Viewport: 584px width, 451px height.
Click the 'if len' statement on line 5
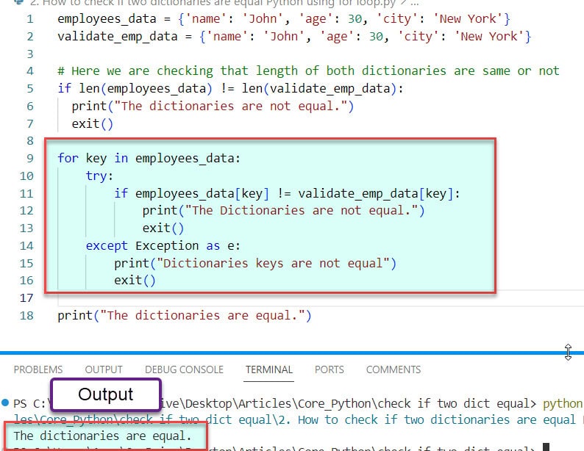click(x=230, y=89)
